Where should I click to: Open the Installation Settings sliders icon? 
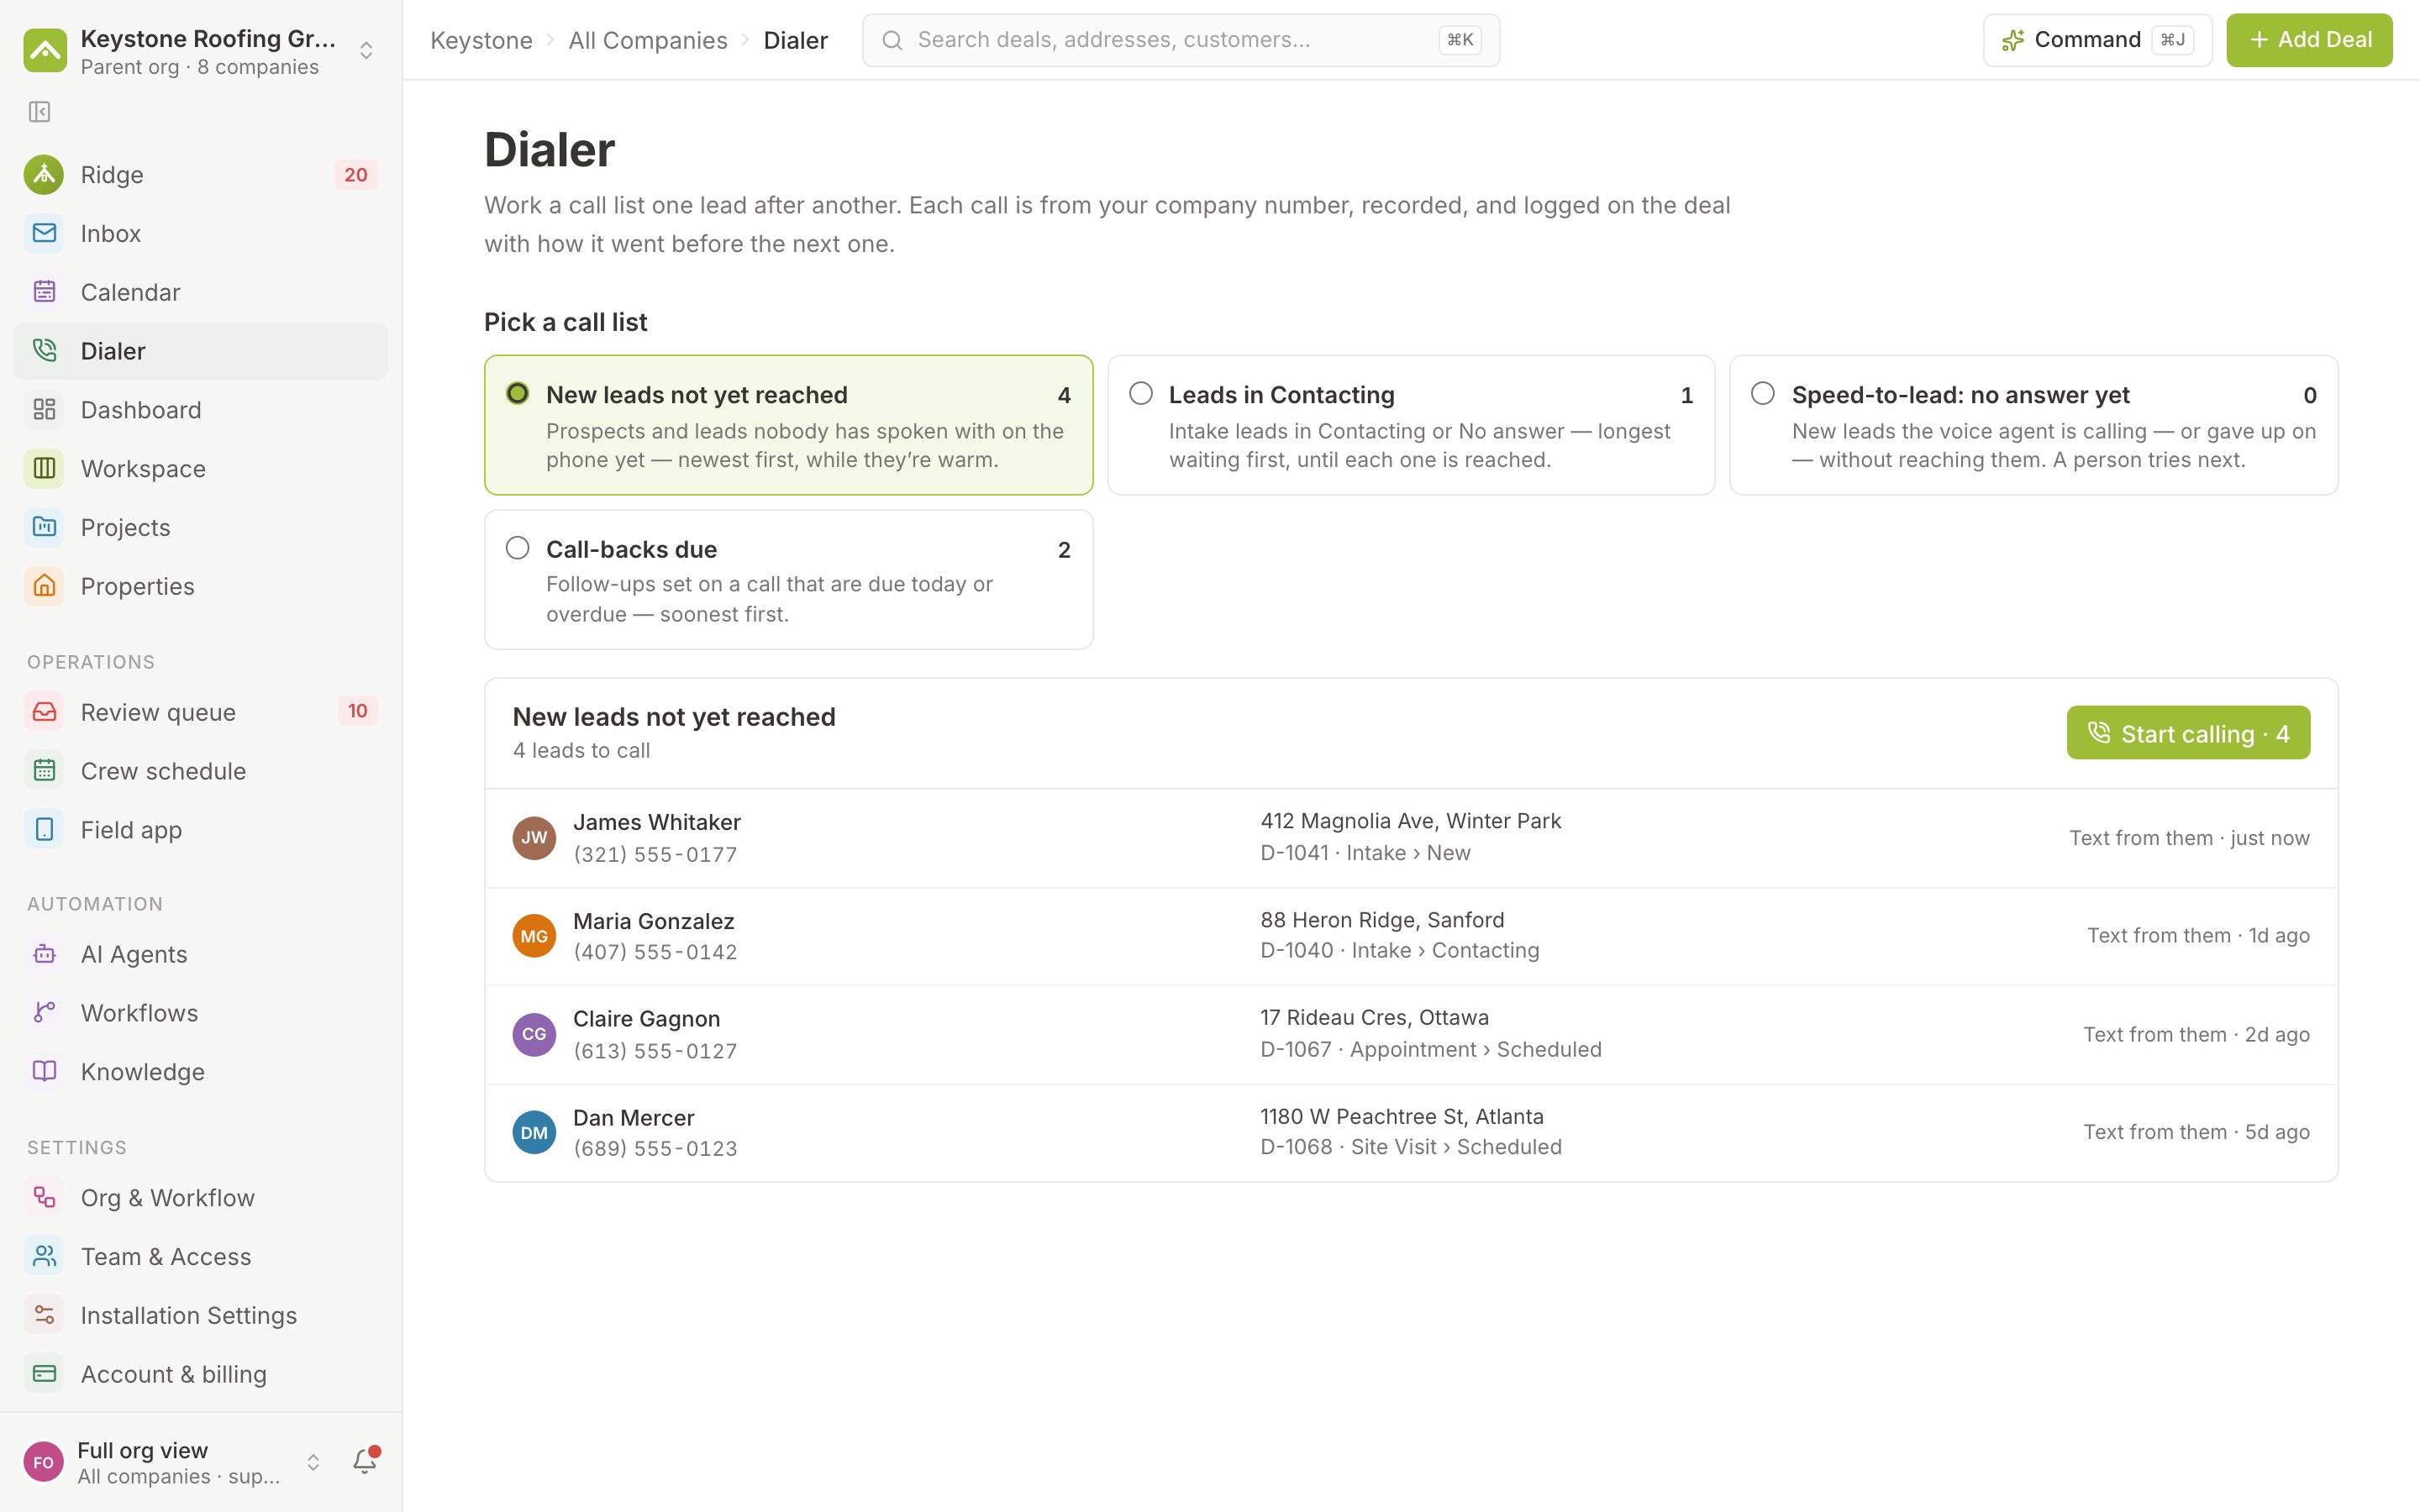tap(44, 1315)
